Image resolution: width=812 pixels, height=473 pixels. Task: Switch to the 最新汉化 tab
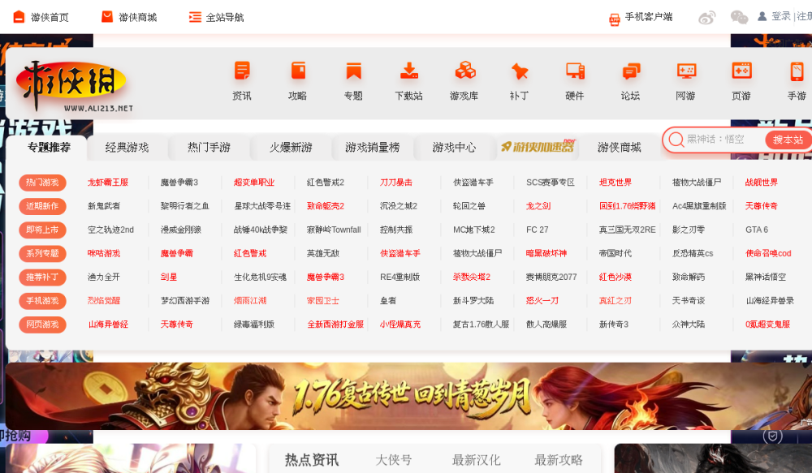click(476, 459)
